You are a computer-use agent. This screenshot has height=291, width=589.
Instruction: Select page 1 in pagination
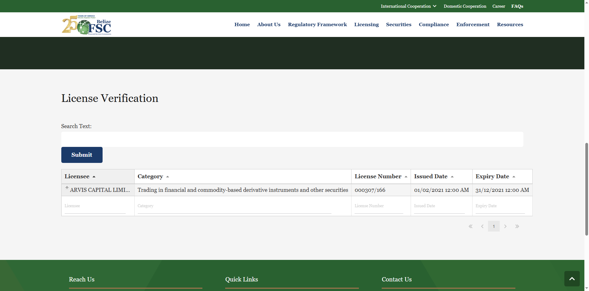click(x=494, y=226)
